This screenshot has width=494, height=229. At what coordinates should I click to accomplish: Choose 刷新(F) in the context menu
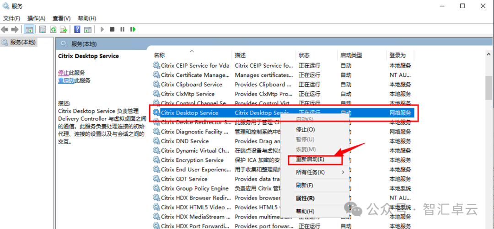pyautogui.click(x=314, y=185)
